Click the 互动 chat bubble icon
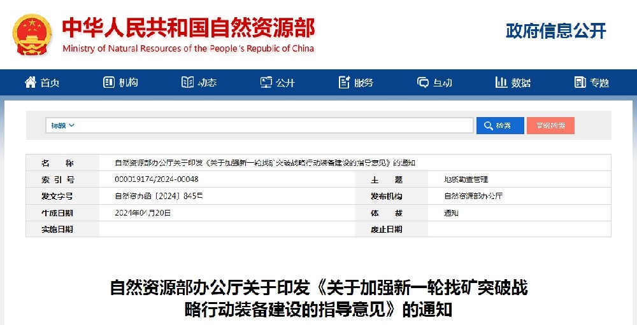Viewport: 637px width, 325px height. (423, 83)
